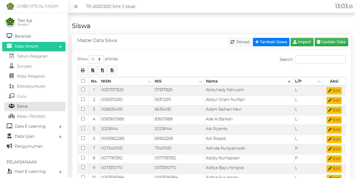
Task: Click the Tambah Siswa button
Action: click(271, 42)
